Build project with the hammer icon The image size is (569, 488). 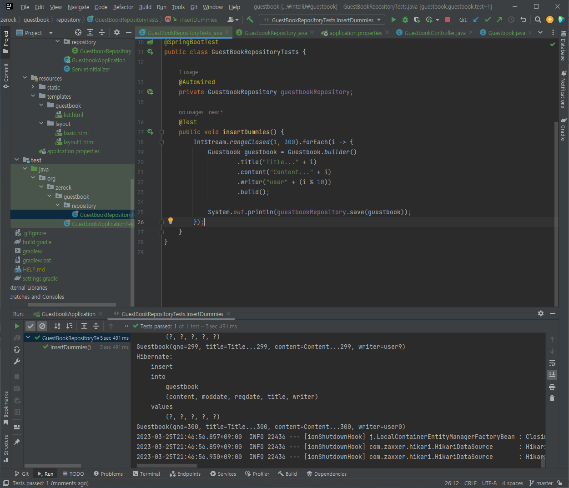[x=250, y=20]
